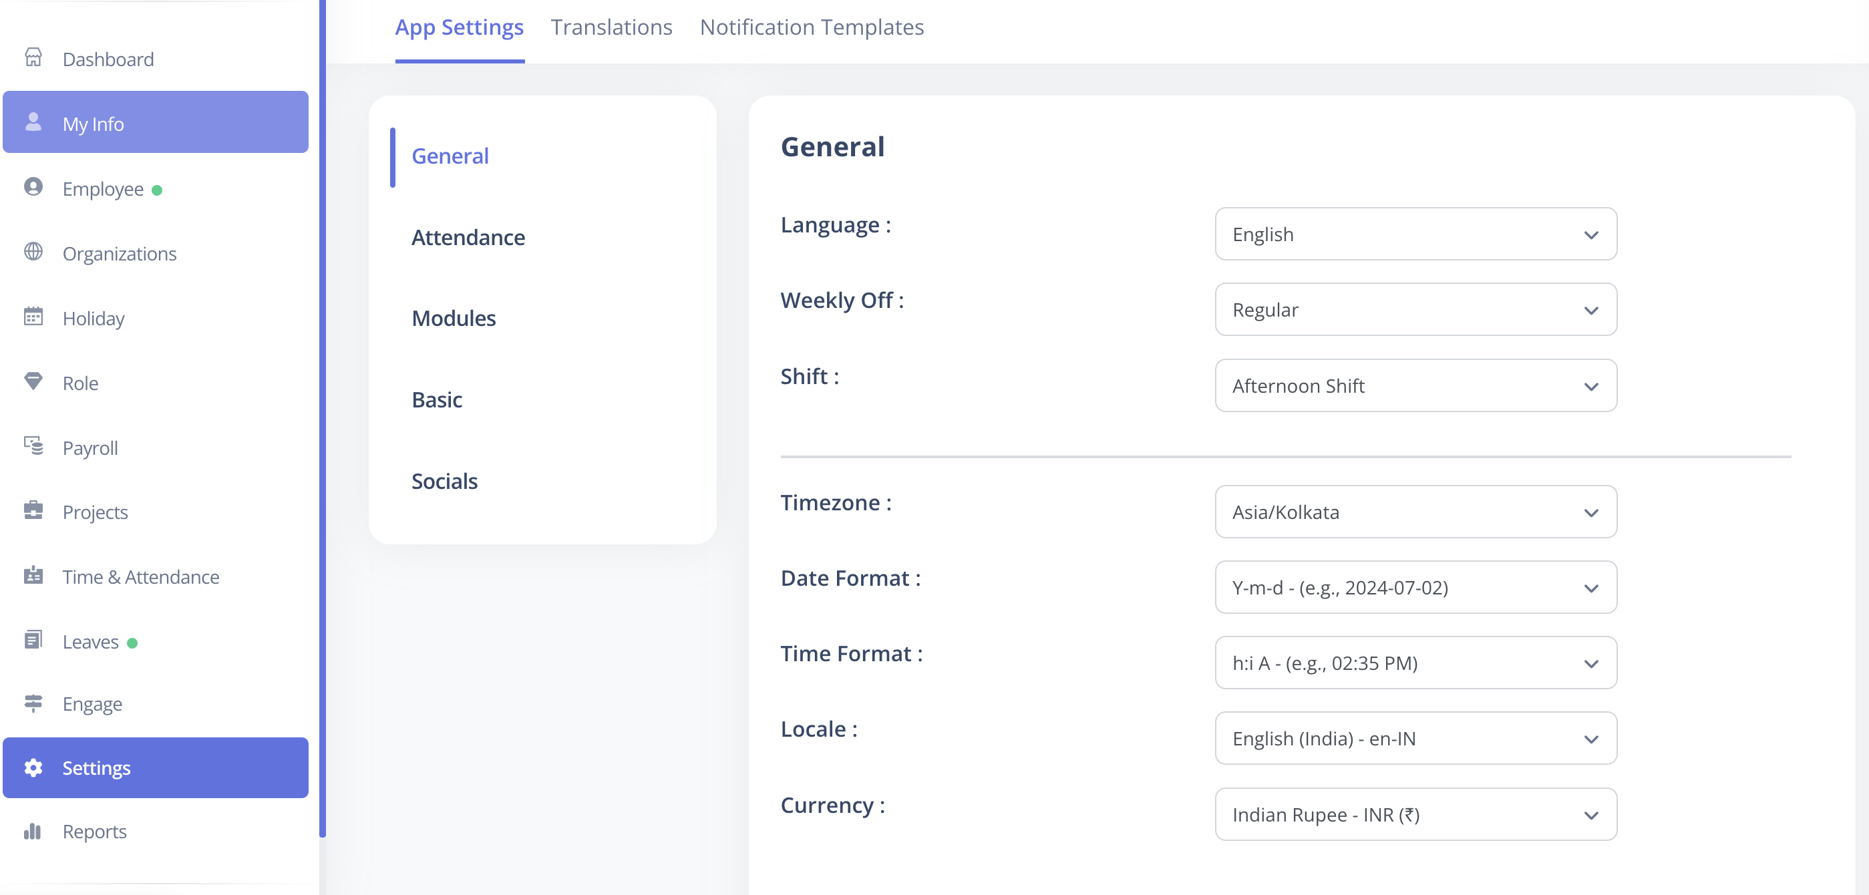1869x895 pixels.
Task: Select Attendance settings section
Action: (x=468, y=237)
